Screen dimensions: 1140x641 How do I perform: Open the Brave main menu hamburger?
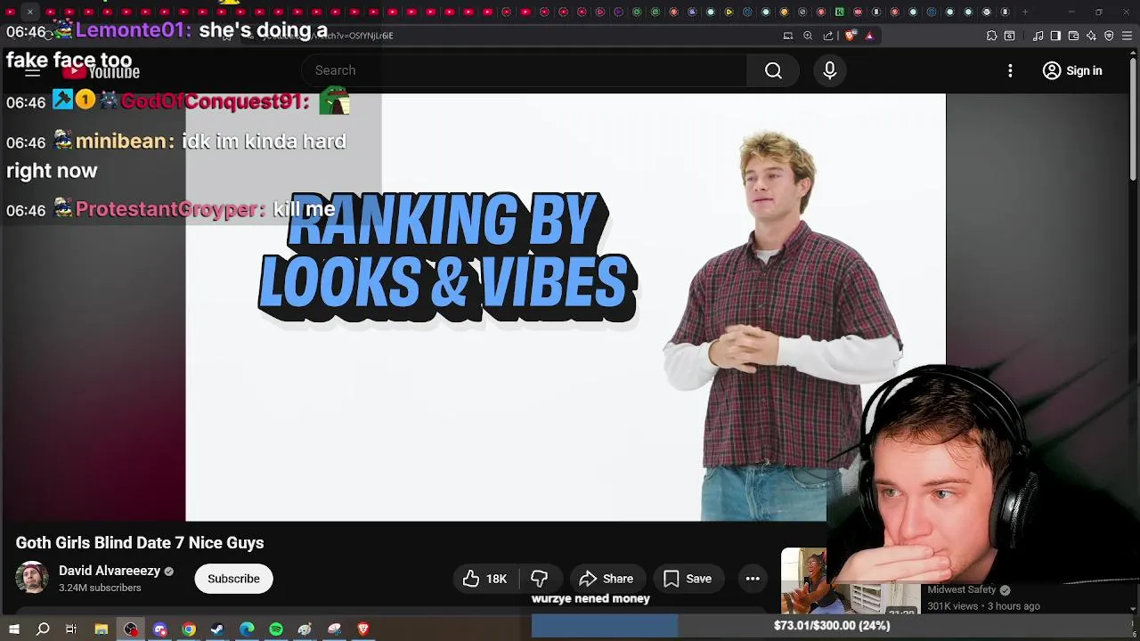pos(1128,36)
